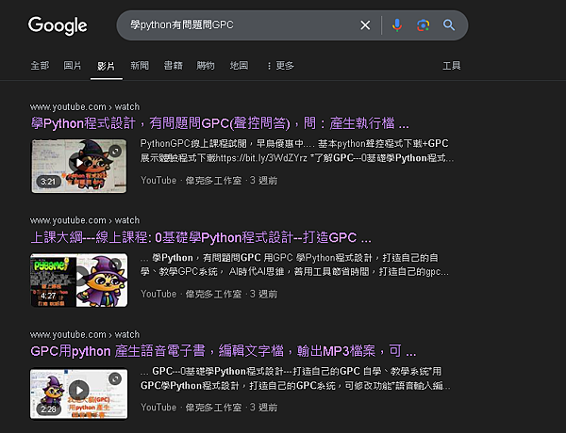Start voice search with the microphone icon
The width and height of the screenshot is (566, 433).
[397, 25]
